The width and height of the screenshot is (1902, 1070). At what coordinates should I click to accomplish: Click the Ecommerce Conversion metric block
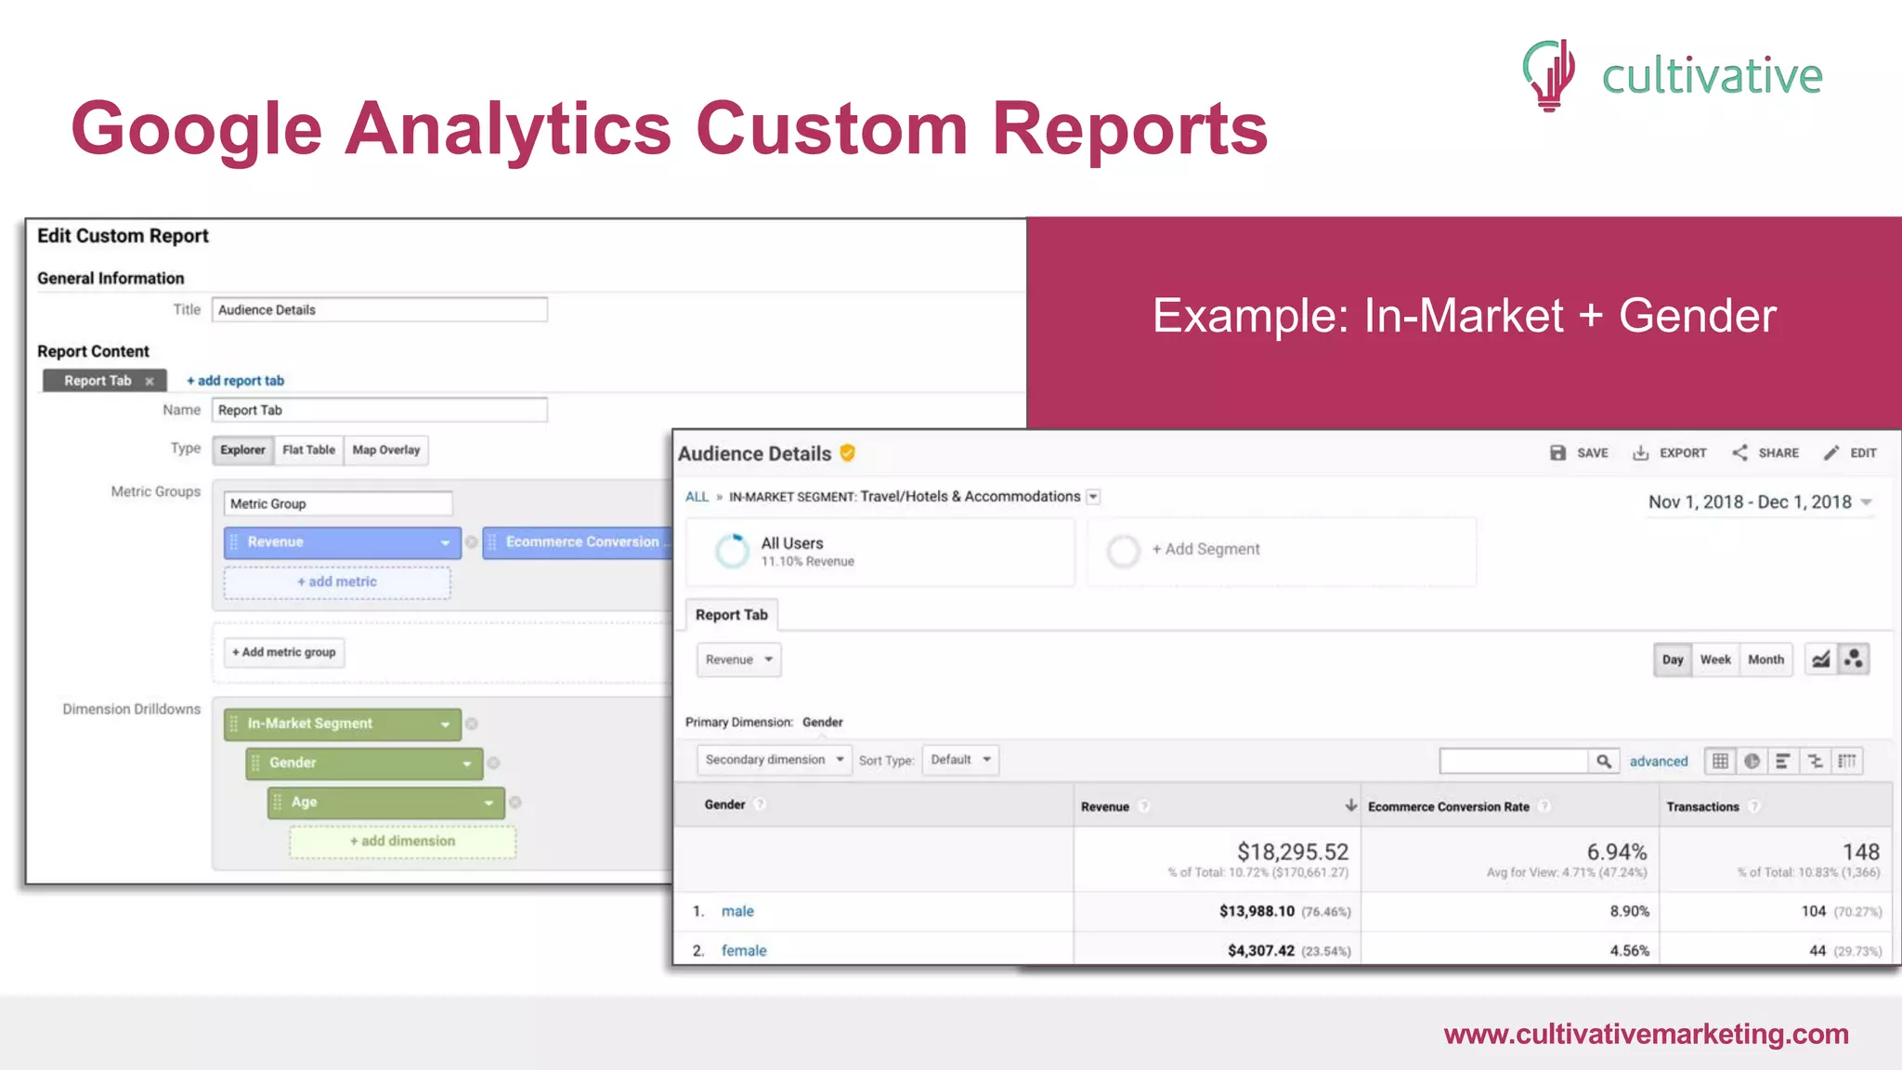click(578, 542)
